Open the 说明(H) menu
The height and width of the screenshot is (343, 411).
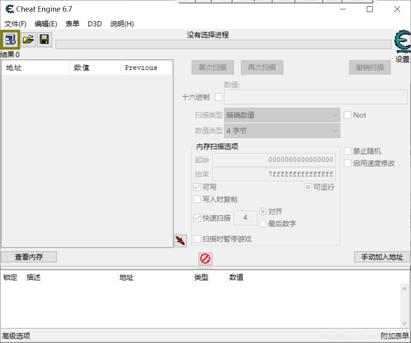coord(122,24)
